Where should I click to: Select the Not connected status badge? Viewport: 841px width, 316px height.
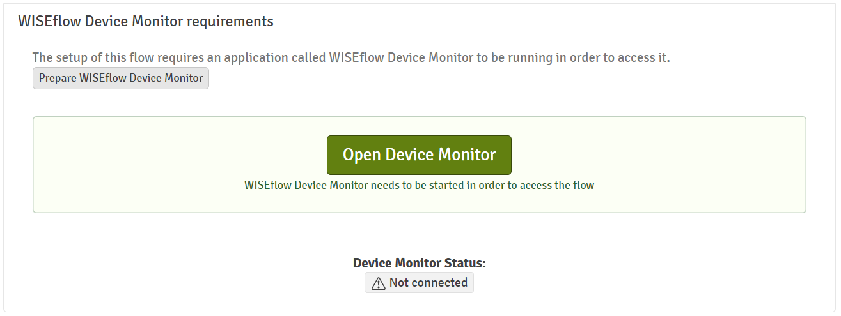click(419, 283)
